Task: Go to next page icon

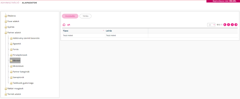Action: (x=232, y=25)
